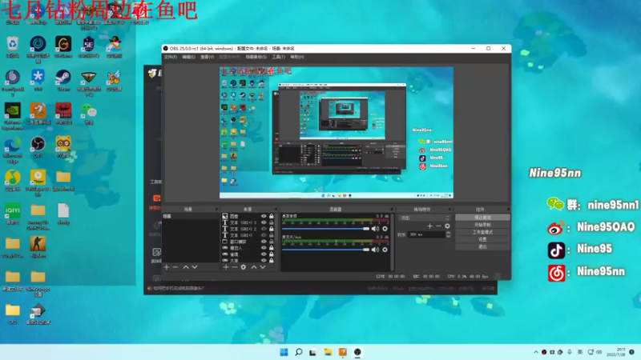Open the 查看(V) menu in OBS
The image size is (641, 360).
pyautogui.click(x=208, y=57)
